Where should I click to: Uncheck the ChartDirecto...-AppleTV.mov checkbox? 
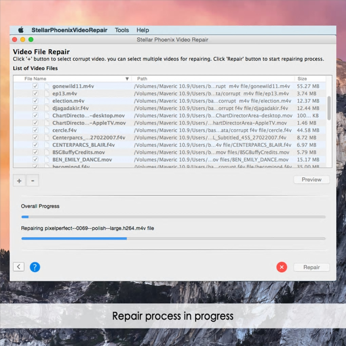tap(35, 123)
